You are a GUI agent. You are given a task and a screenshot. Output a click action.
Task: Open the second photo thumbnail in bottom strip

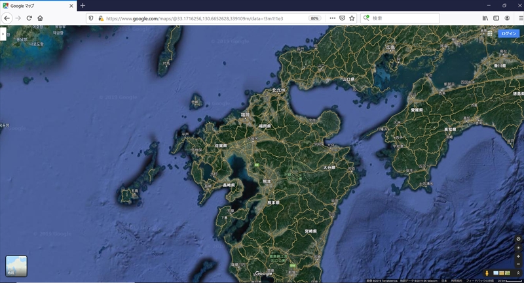click(x=502, y=273)
